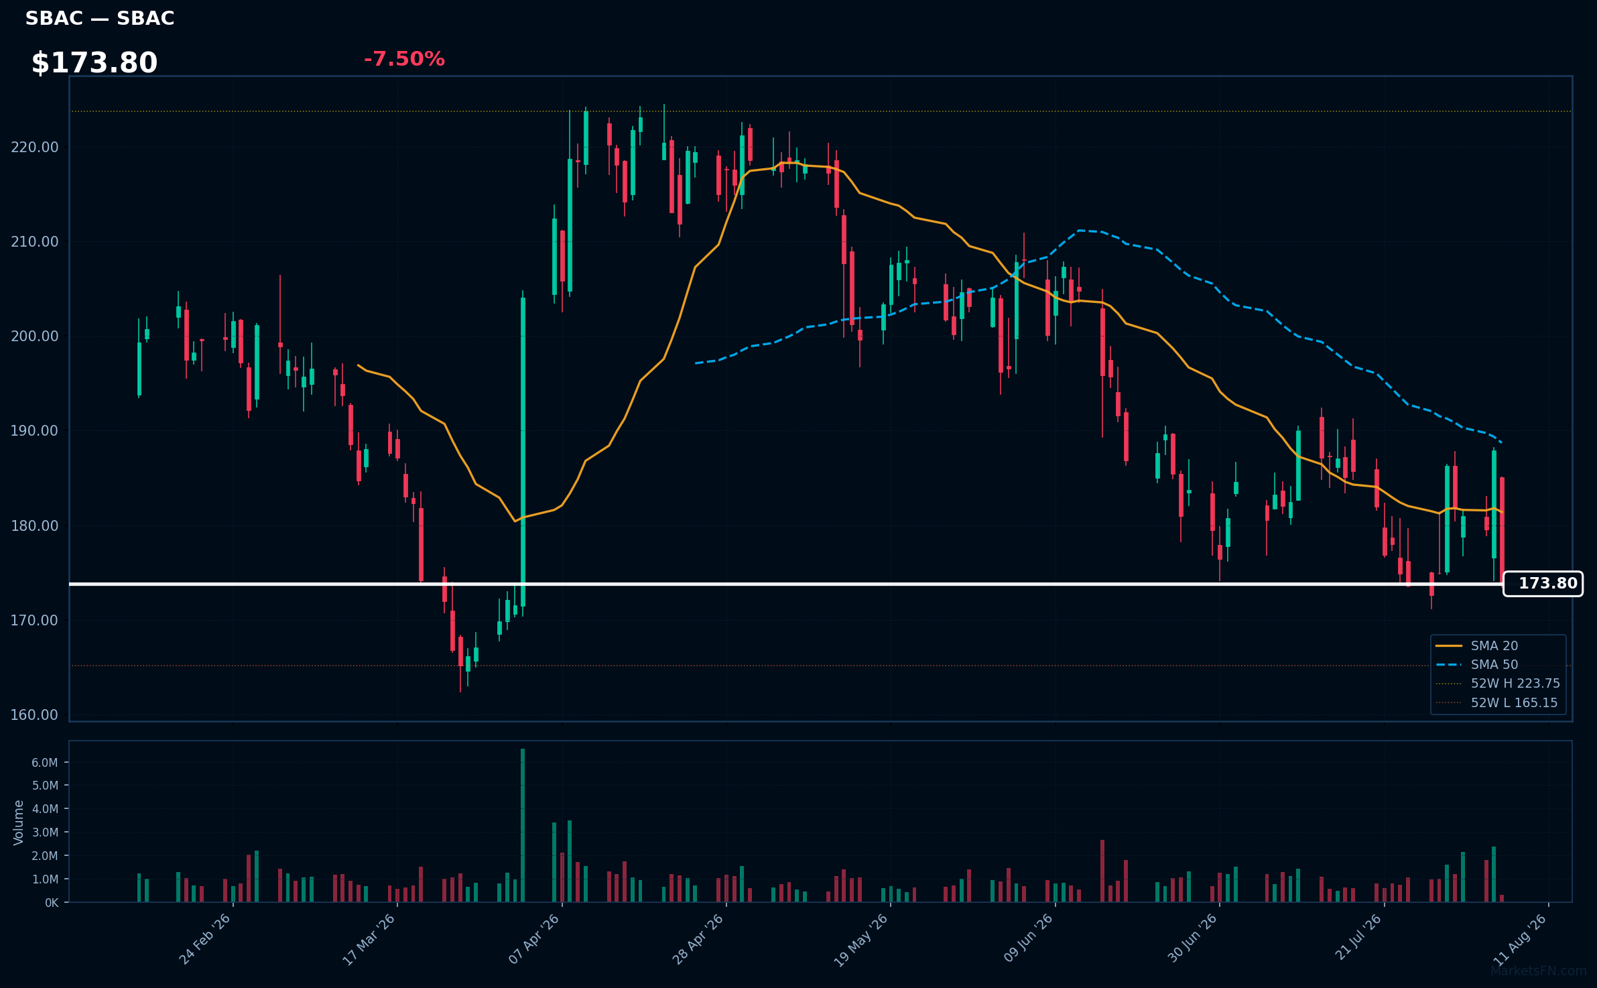Click the "11 Aug '26" date label
The height and width of the screenshot is (988, 1597).
click(x=1521, y=940)
